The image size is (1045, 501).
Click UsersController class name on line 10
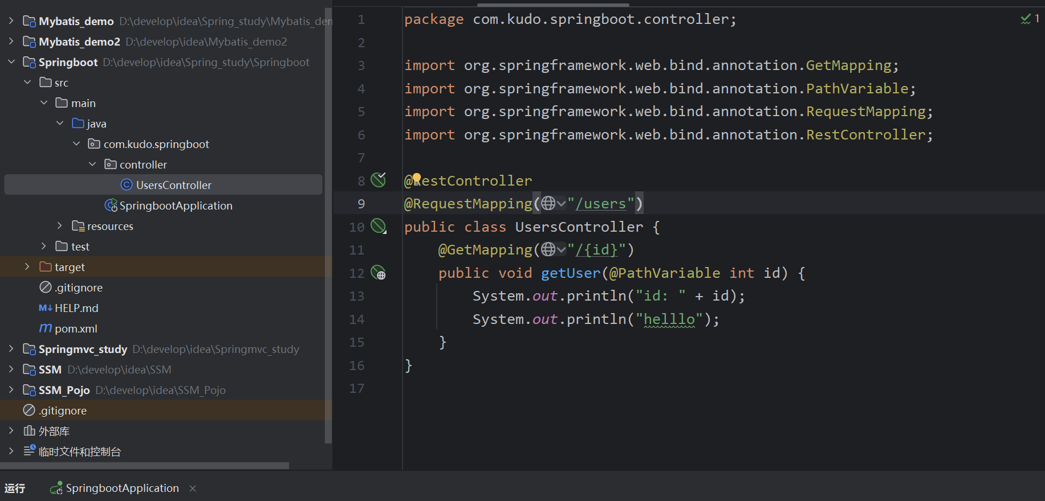579,227
